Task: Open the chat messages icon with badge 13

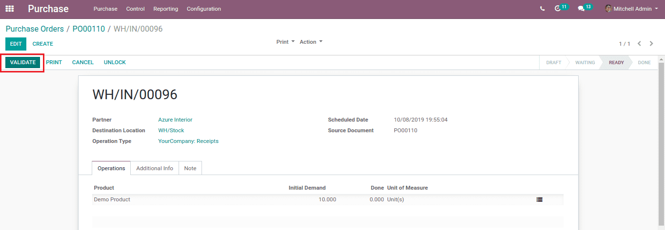Action: point(584,8)
